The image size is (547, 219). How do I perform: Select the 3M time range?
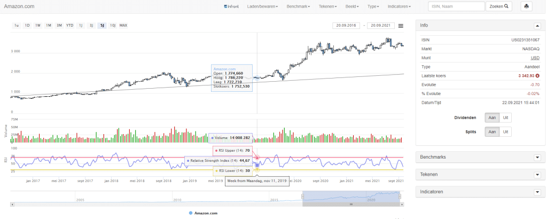click(x=59, y=26)
